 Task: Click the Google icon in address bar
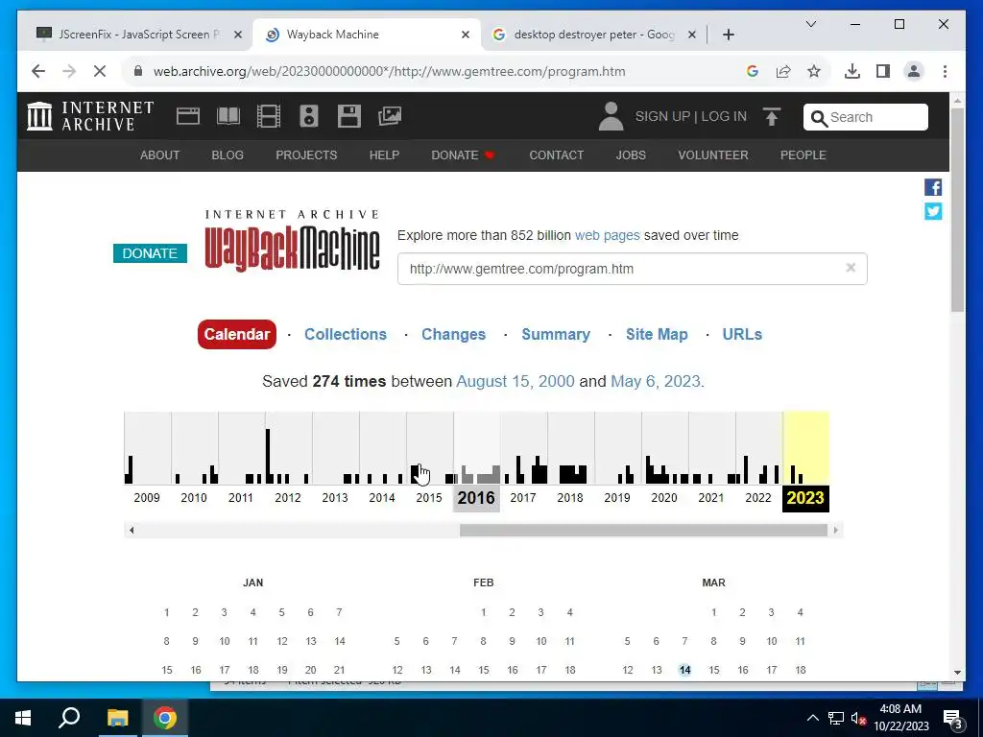pos(753,71)
